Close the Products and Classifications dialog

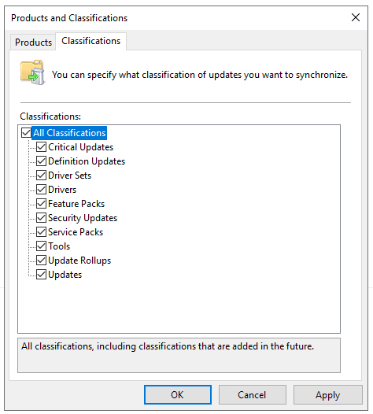coord(356,17)
